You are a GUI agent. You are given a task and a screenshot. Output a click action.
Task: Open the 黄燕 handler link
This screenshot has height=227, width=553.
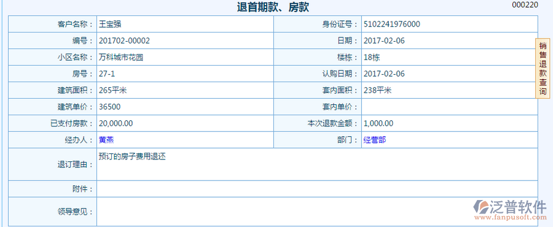(x=106, y=140)
